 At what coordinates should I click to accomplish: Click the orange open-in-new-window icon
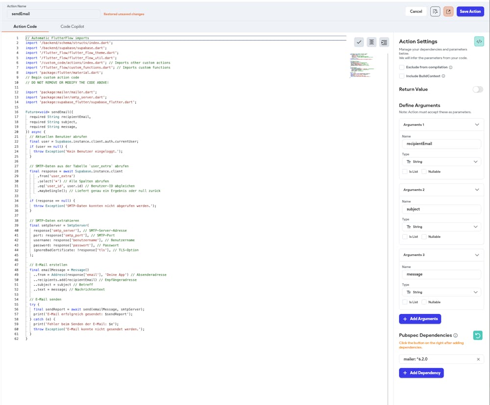pos(448,11)
